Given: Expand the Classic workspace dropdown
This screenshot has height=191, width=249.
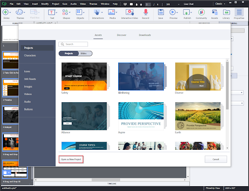Looking at the screenshot, I should (x=220, y=4).
